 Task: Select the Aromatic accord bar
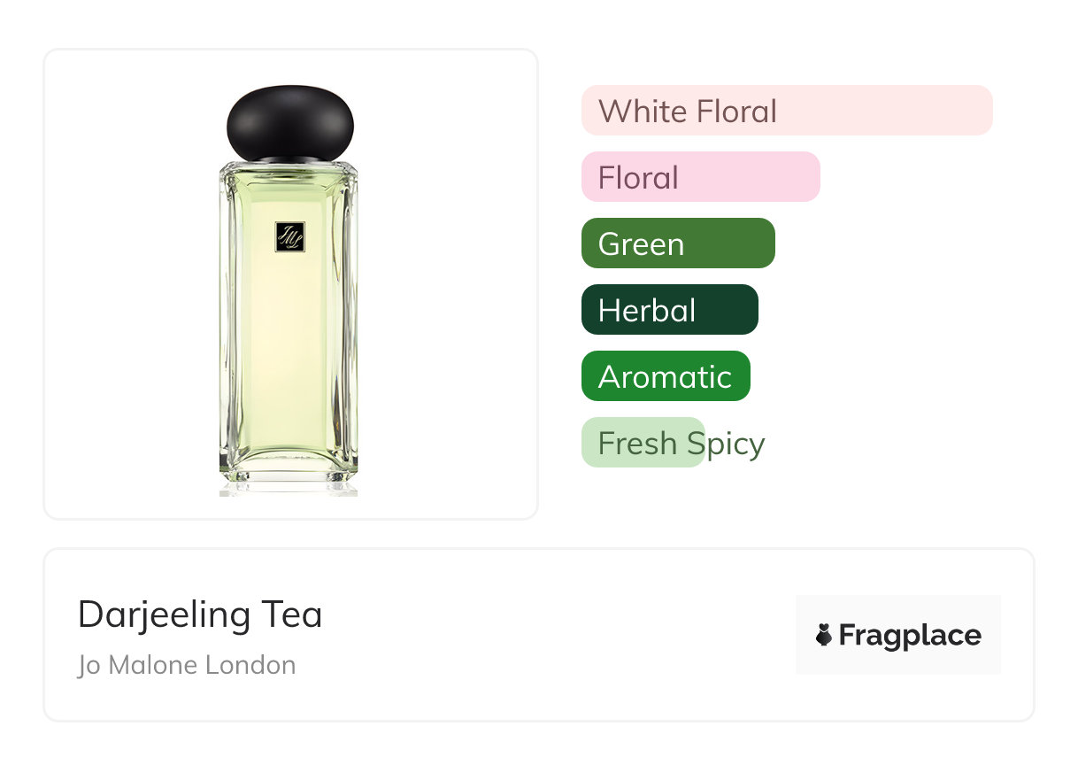[665, 376]
